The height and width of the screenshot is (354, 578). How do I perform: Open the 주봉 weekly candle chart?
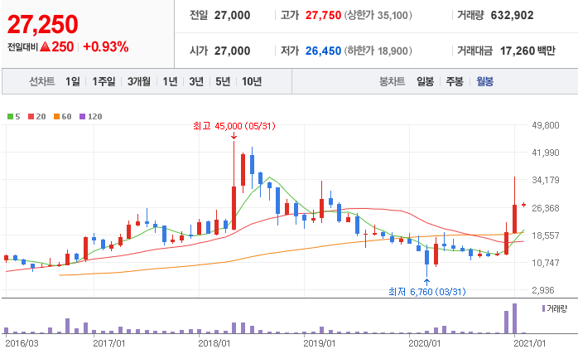(455, 81)
